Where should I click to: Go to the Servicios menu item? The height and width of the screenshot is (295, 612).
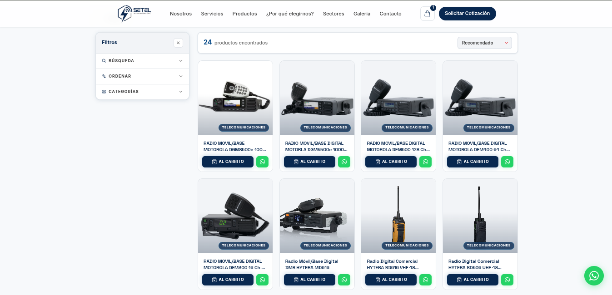click(212, 14)
